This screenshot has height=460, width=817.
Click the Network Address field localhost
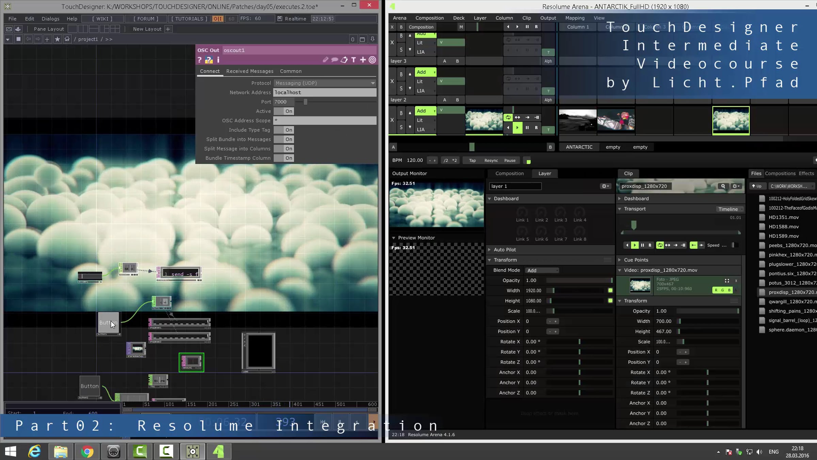(x=325, y=92)
